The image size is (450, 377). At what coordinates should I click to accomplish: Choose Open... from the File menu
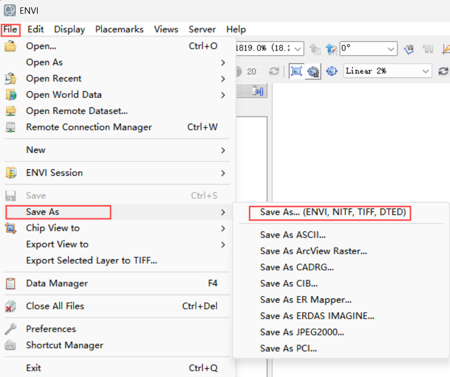click(x=118, y=46)
